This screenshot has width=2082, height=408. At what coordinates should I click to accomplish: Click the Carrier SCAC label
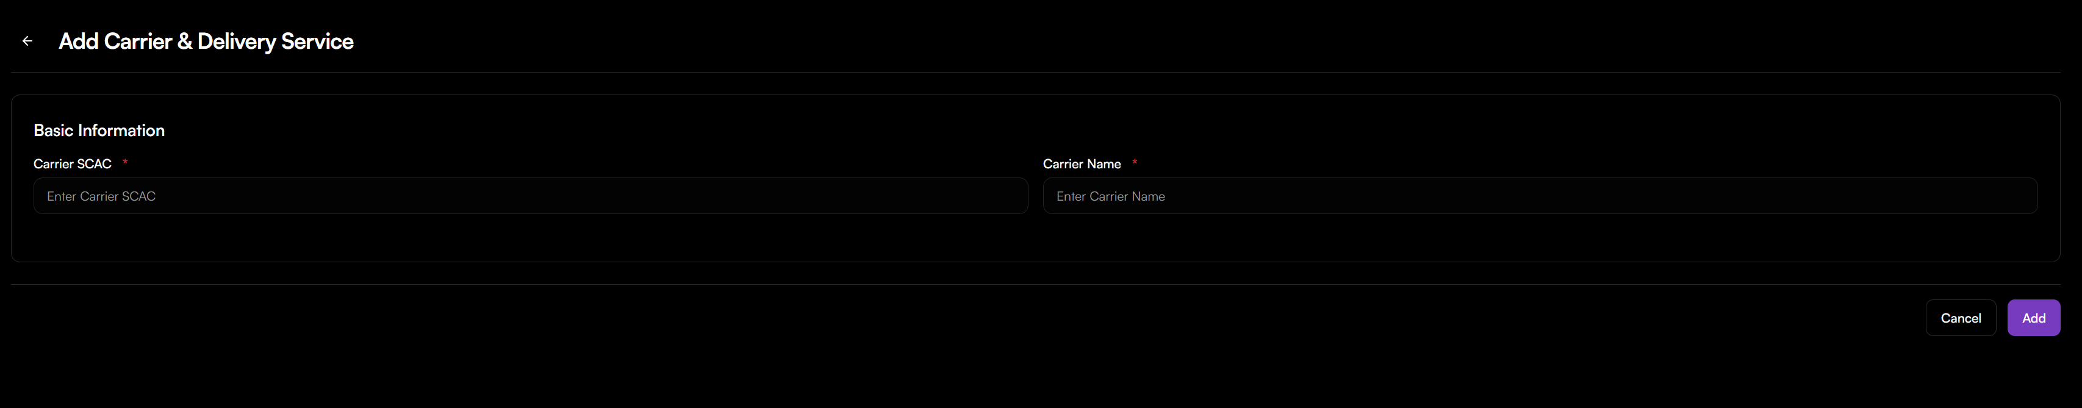(x=72, y=163)
